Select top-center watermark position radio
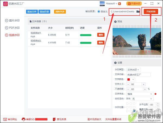This screenshot has width=163, height=123. (131, 104)
